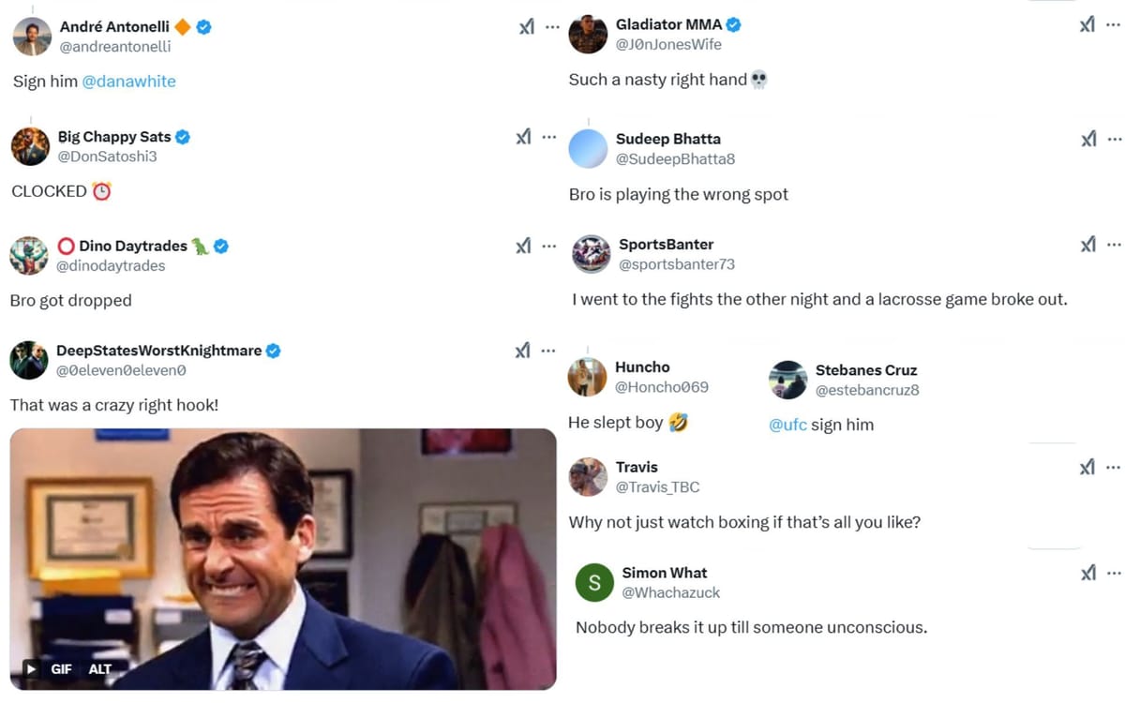The width and height of the screenshot is (1125, 703).
Task: Click Simon What's green S avatar
Action: tap(594, 582)
